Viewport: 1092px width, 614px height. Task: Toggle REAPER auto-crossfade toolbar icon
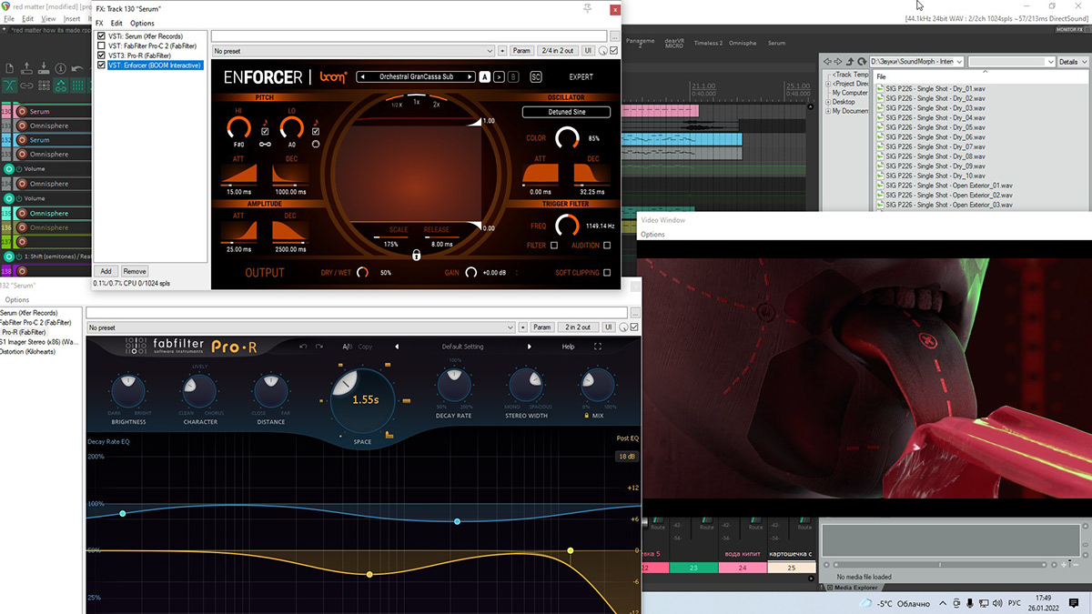9,86
